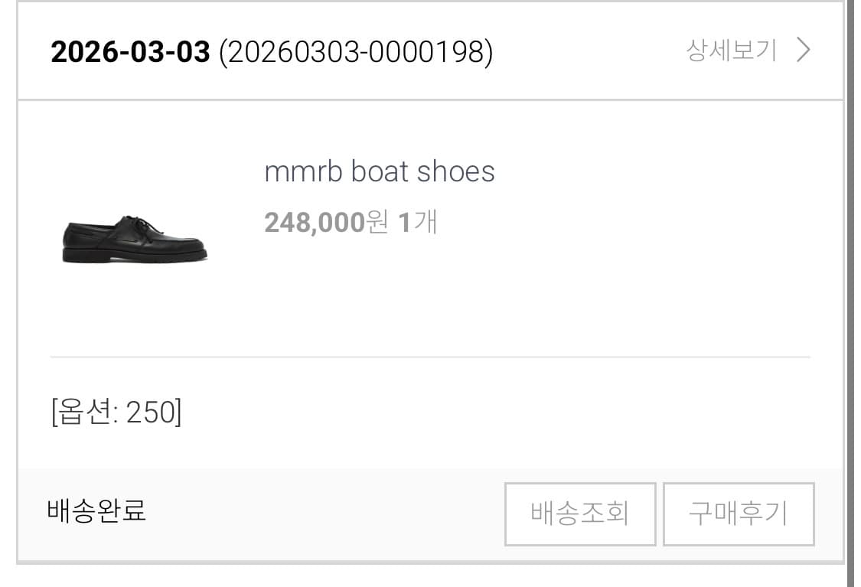Screen dimensions: 861x587
Task: Click the order header row area
Action: (x=429, y=51)
